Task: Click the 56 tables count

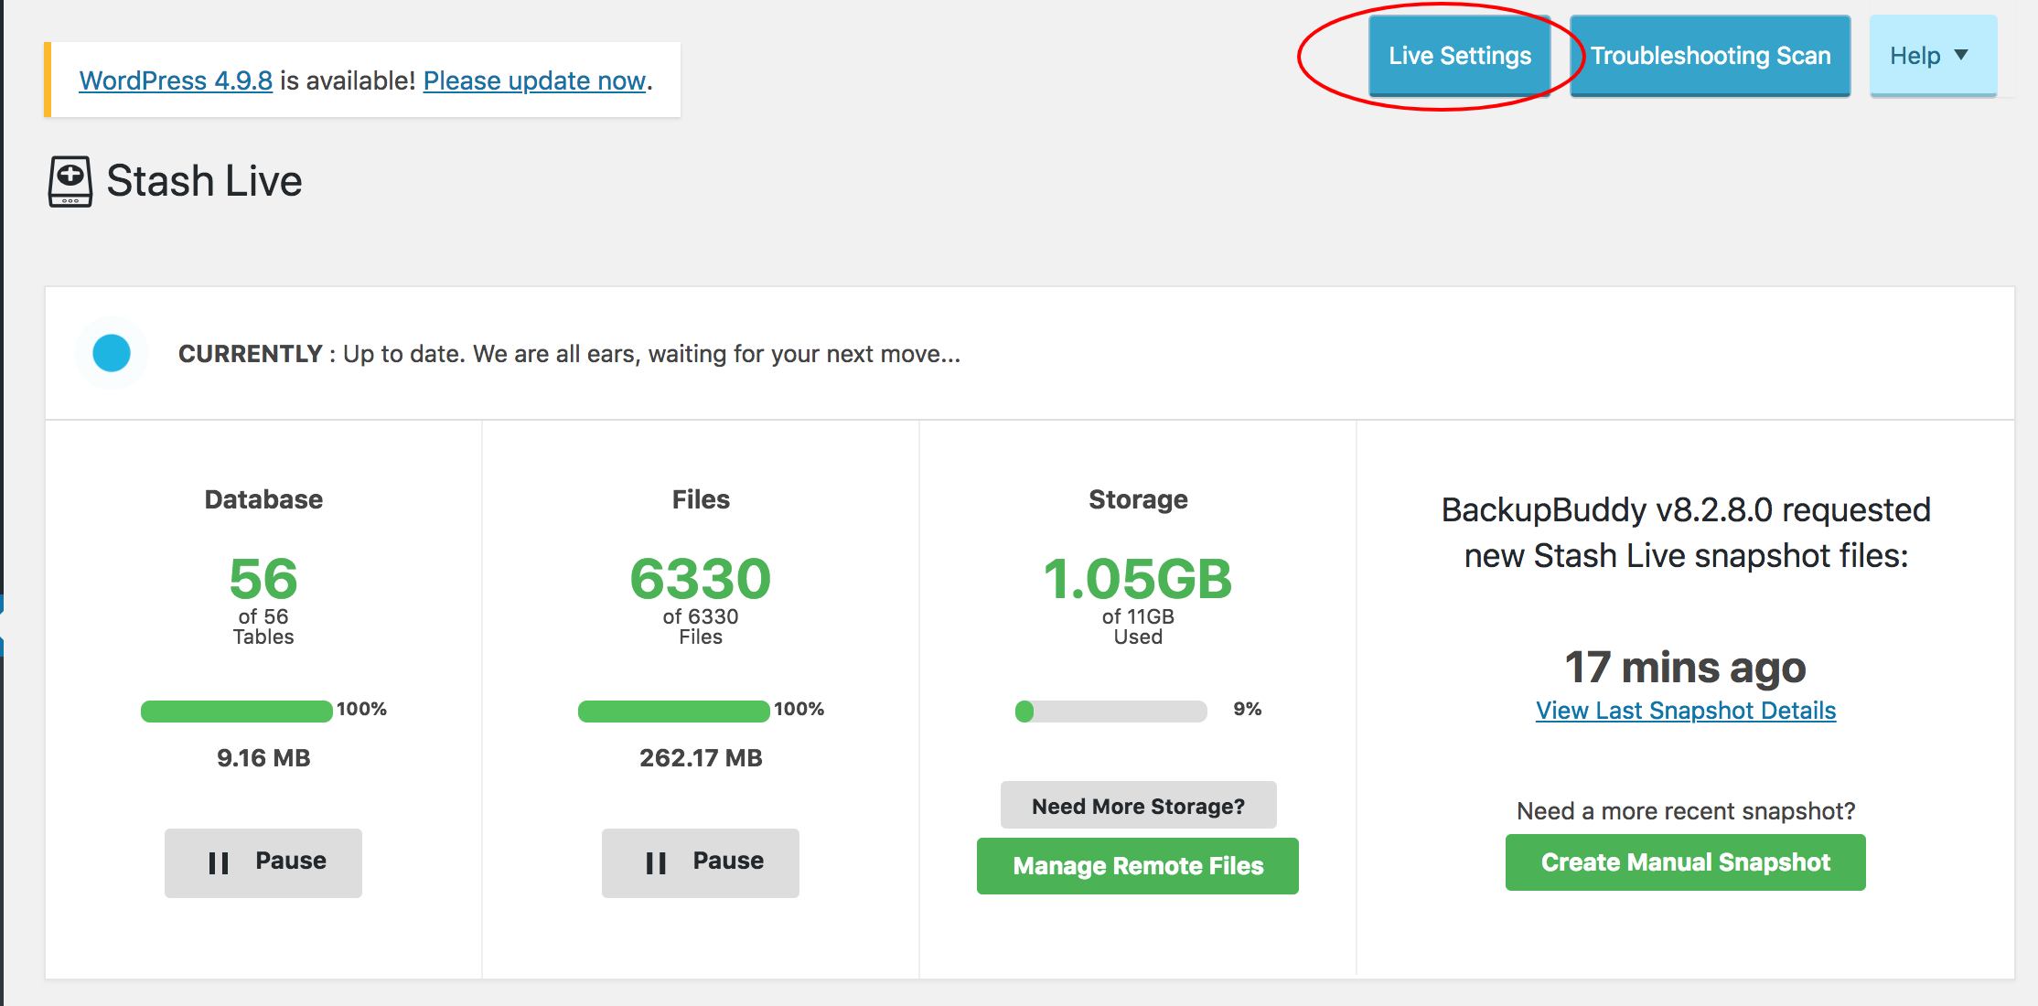Action: [263, 579]
